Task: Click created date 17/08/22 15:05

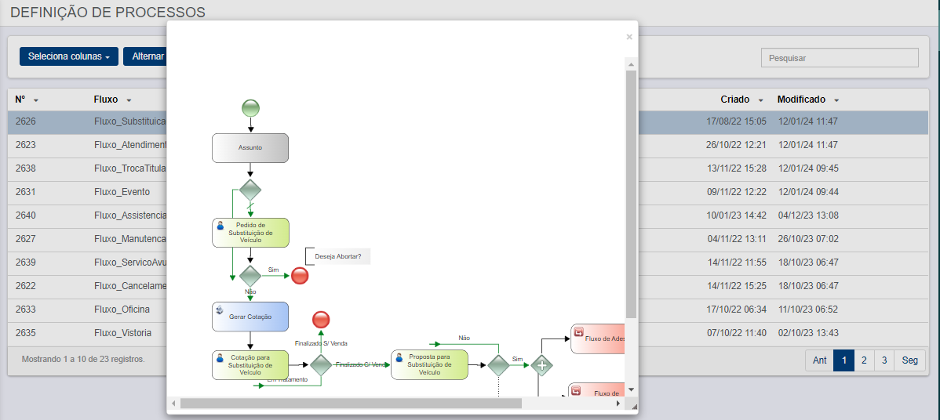Action: pos(736,121)
